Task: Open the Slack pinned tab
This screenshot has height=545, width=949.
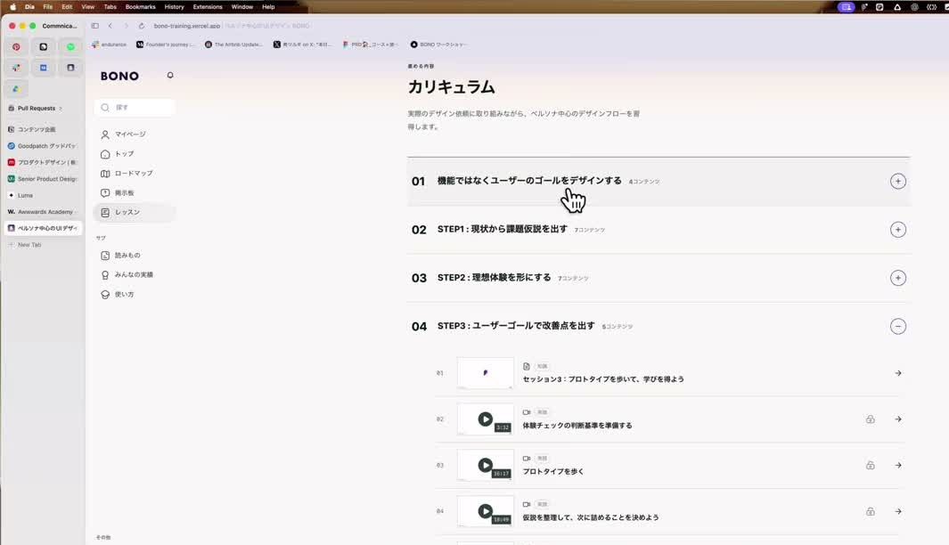Action: point(16,68)
